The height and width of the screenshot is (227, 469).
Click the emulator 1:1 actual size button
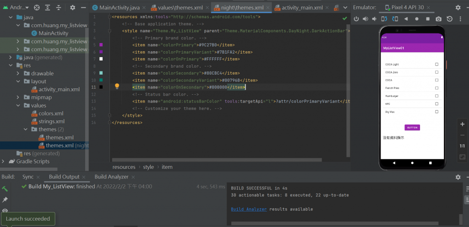click(x=462, y=146)
